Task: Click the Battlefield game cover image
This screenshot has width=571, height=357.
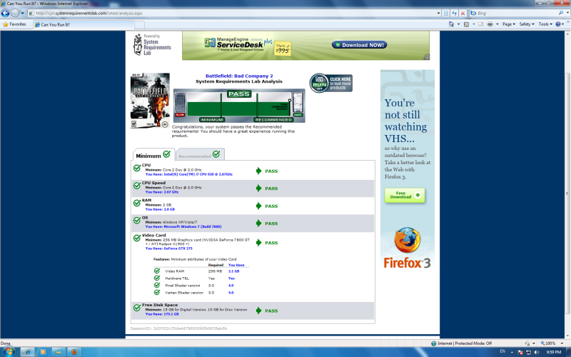Action: pos(150,101)
